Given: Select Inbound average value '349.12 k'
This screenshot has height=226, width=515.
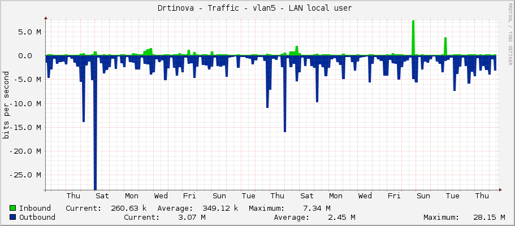Looking at the screenshot, I should click(220, 208).
